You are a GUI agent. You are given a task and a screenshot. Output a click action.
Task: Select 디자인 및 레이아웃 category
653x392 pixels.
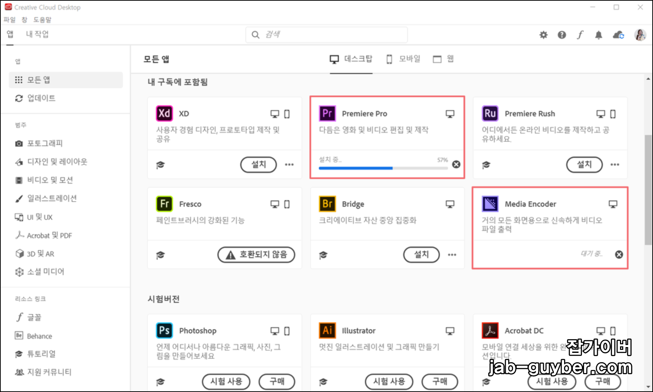pyautogui.click(x=51, y=162)
